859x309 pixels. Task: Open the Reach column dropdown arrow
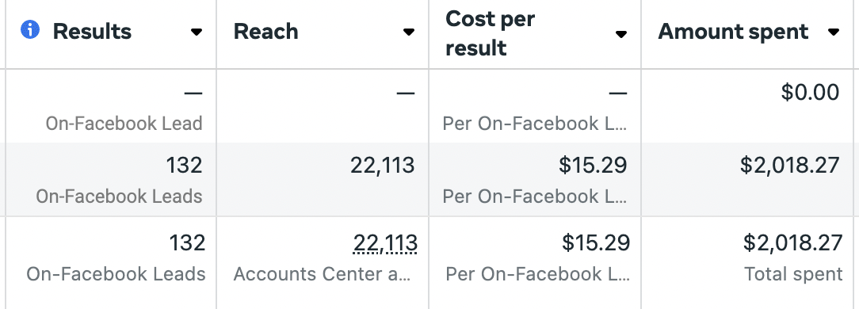point(408,32)
